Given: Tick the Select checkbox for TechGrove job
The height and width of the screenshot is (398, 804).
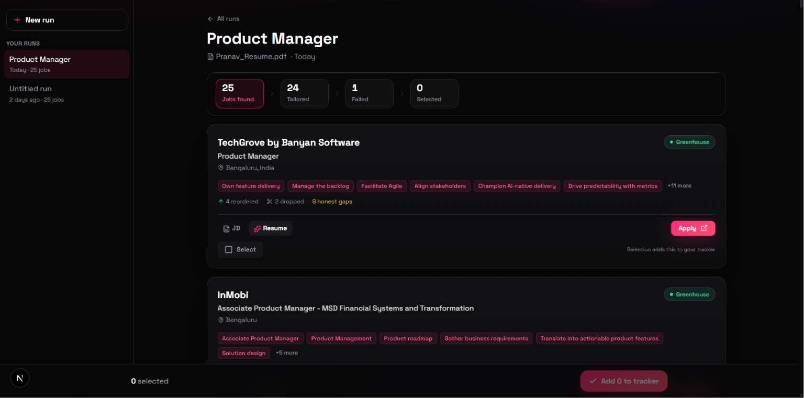Looking at the screenshot, I should click(x=228, y=250).
